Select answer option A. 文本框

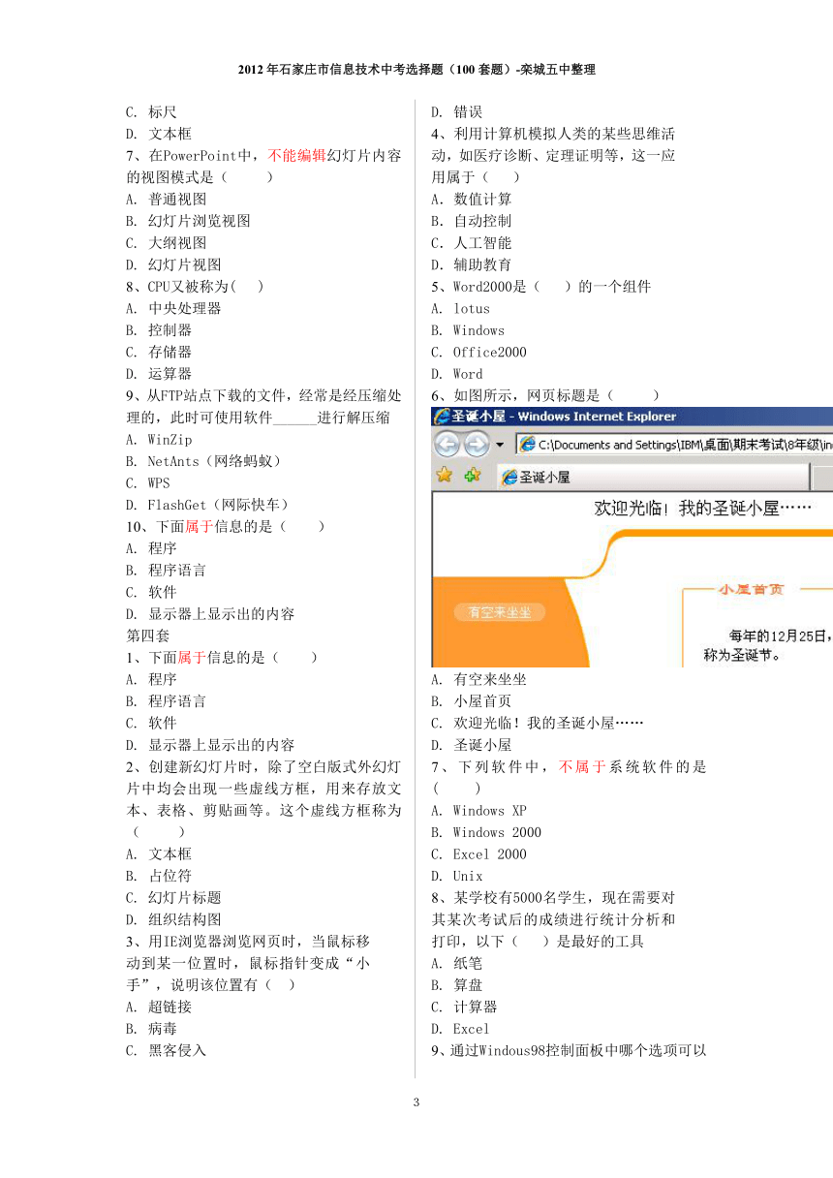[159, 853]
